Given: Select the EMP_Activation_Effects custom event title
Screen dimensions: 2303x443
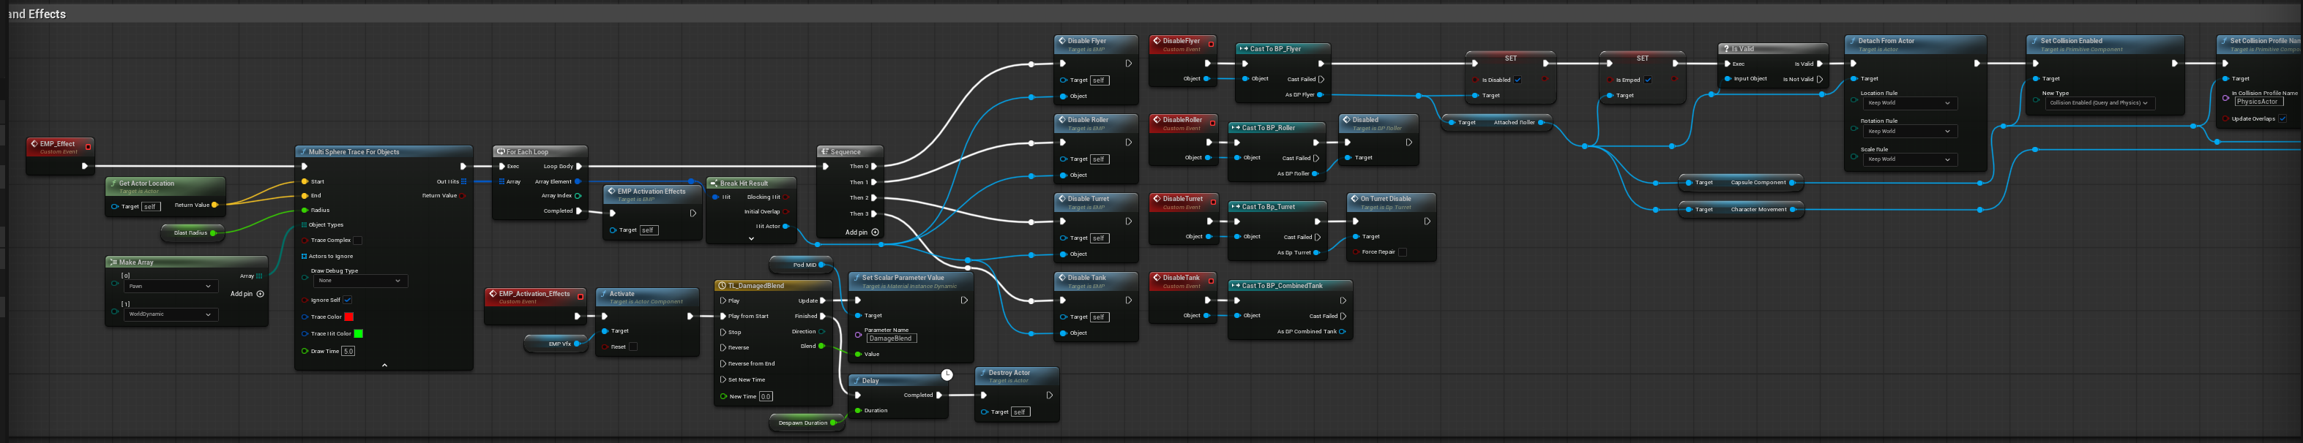Looking at the screenshot, I should pyautogui.click(x=534, y=294).
